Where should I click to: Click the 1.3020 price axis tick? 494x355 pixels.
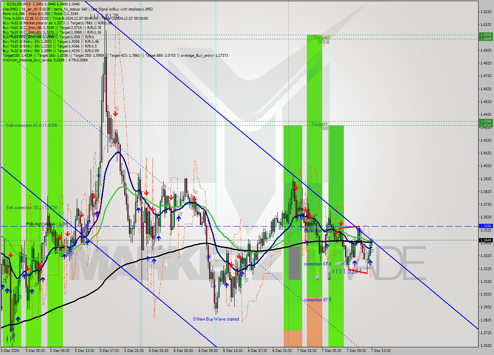point(486,294)
